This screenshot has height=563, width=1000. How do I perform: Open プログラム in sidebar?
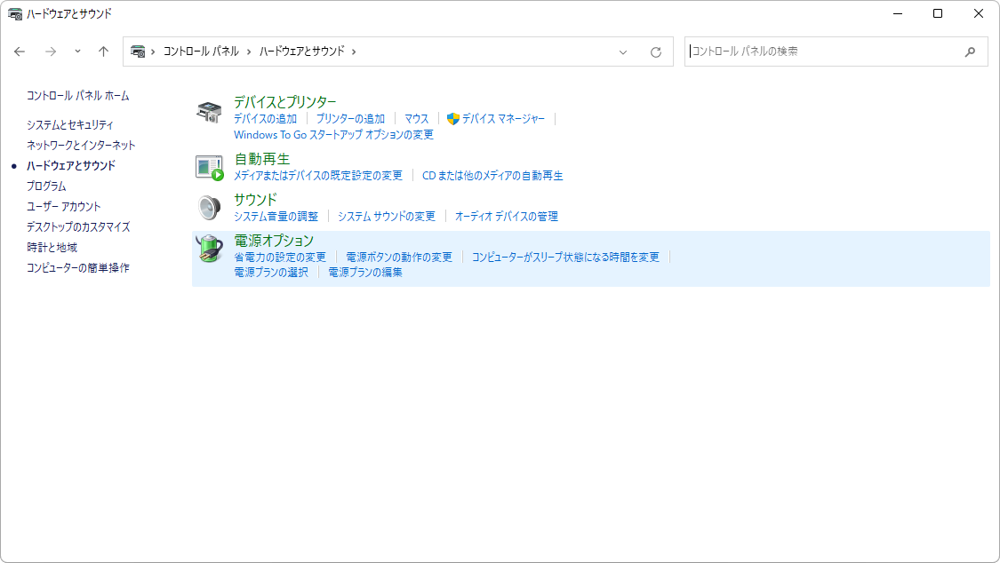tap(46, 186)
